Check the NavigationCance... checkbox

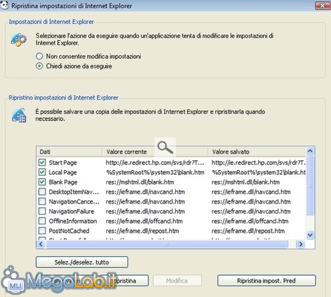coord(42,202)
